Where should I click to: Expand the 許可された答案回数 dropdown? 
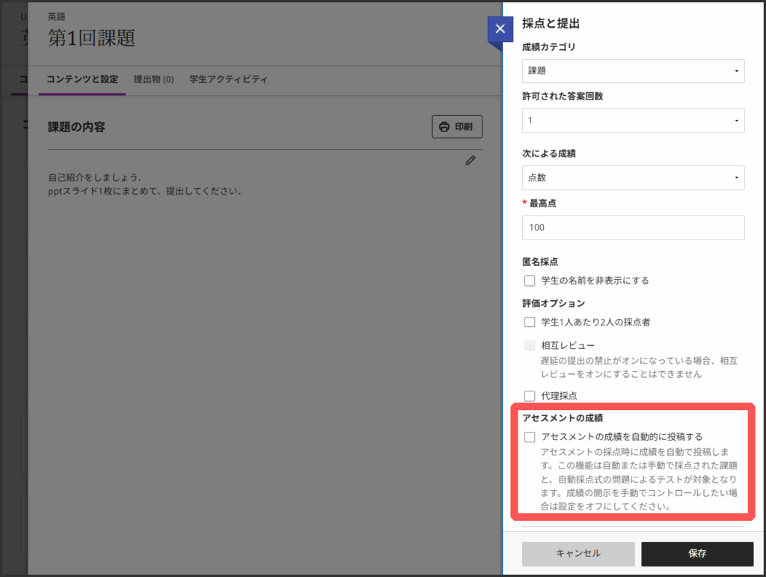click(633, 120)
